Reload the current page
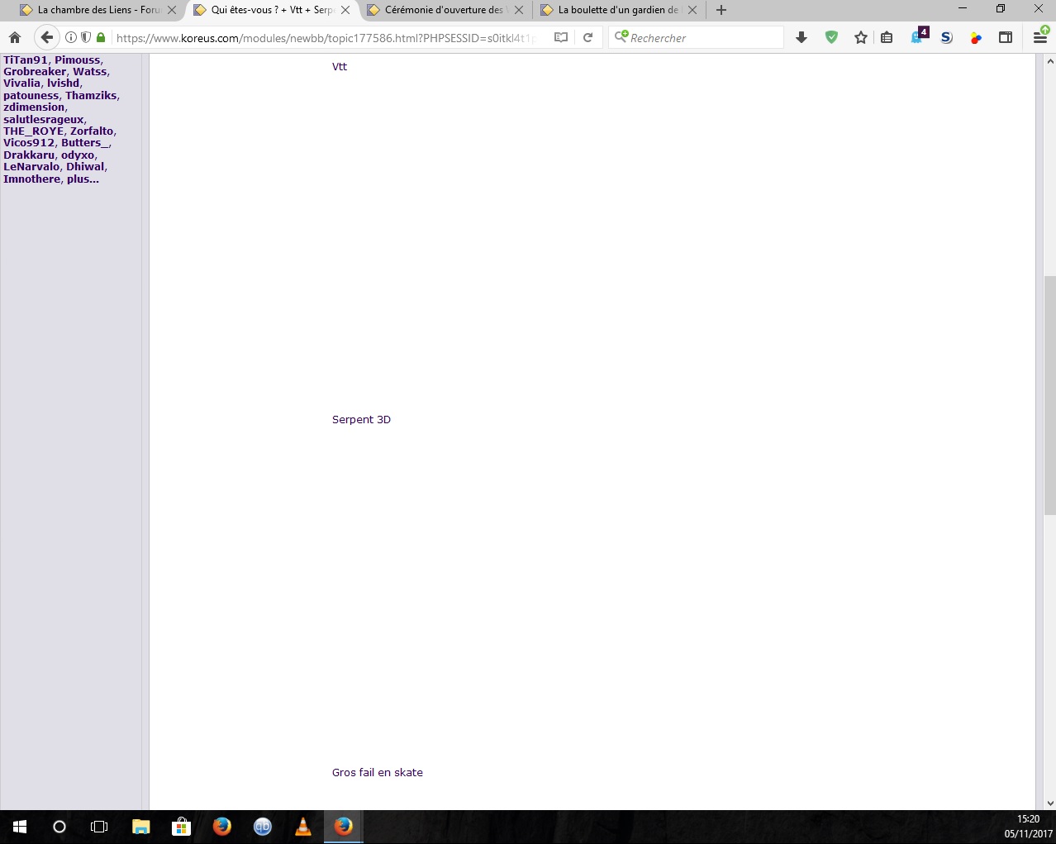The image size is (1056, 844). point(587,37)
